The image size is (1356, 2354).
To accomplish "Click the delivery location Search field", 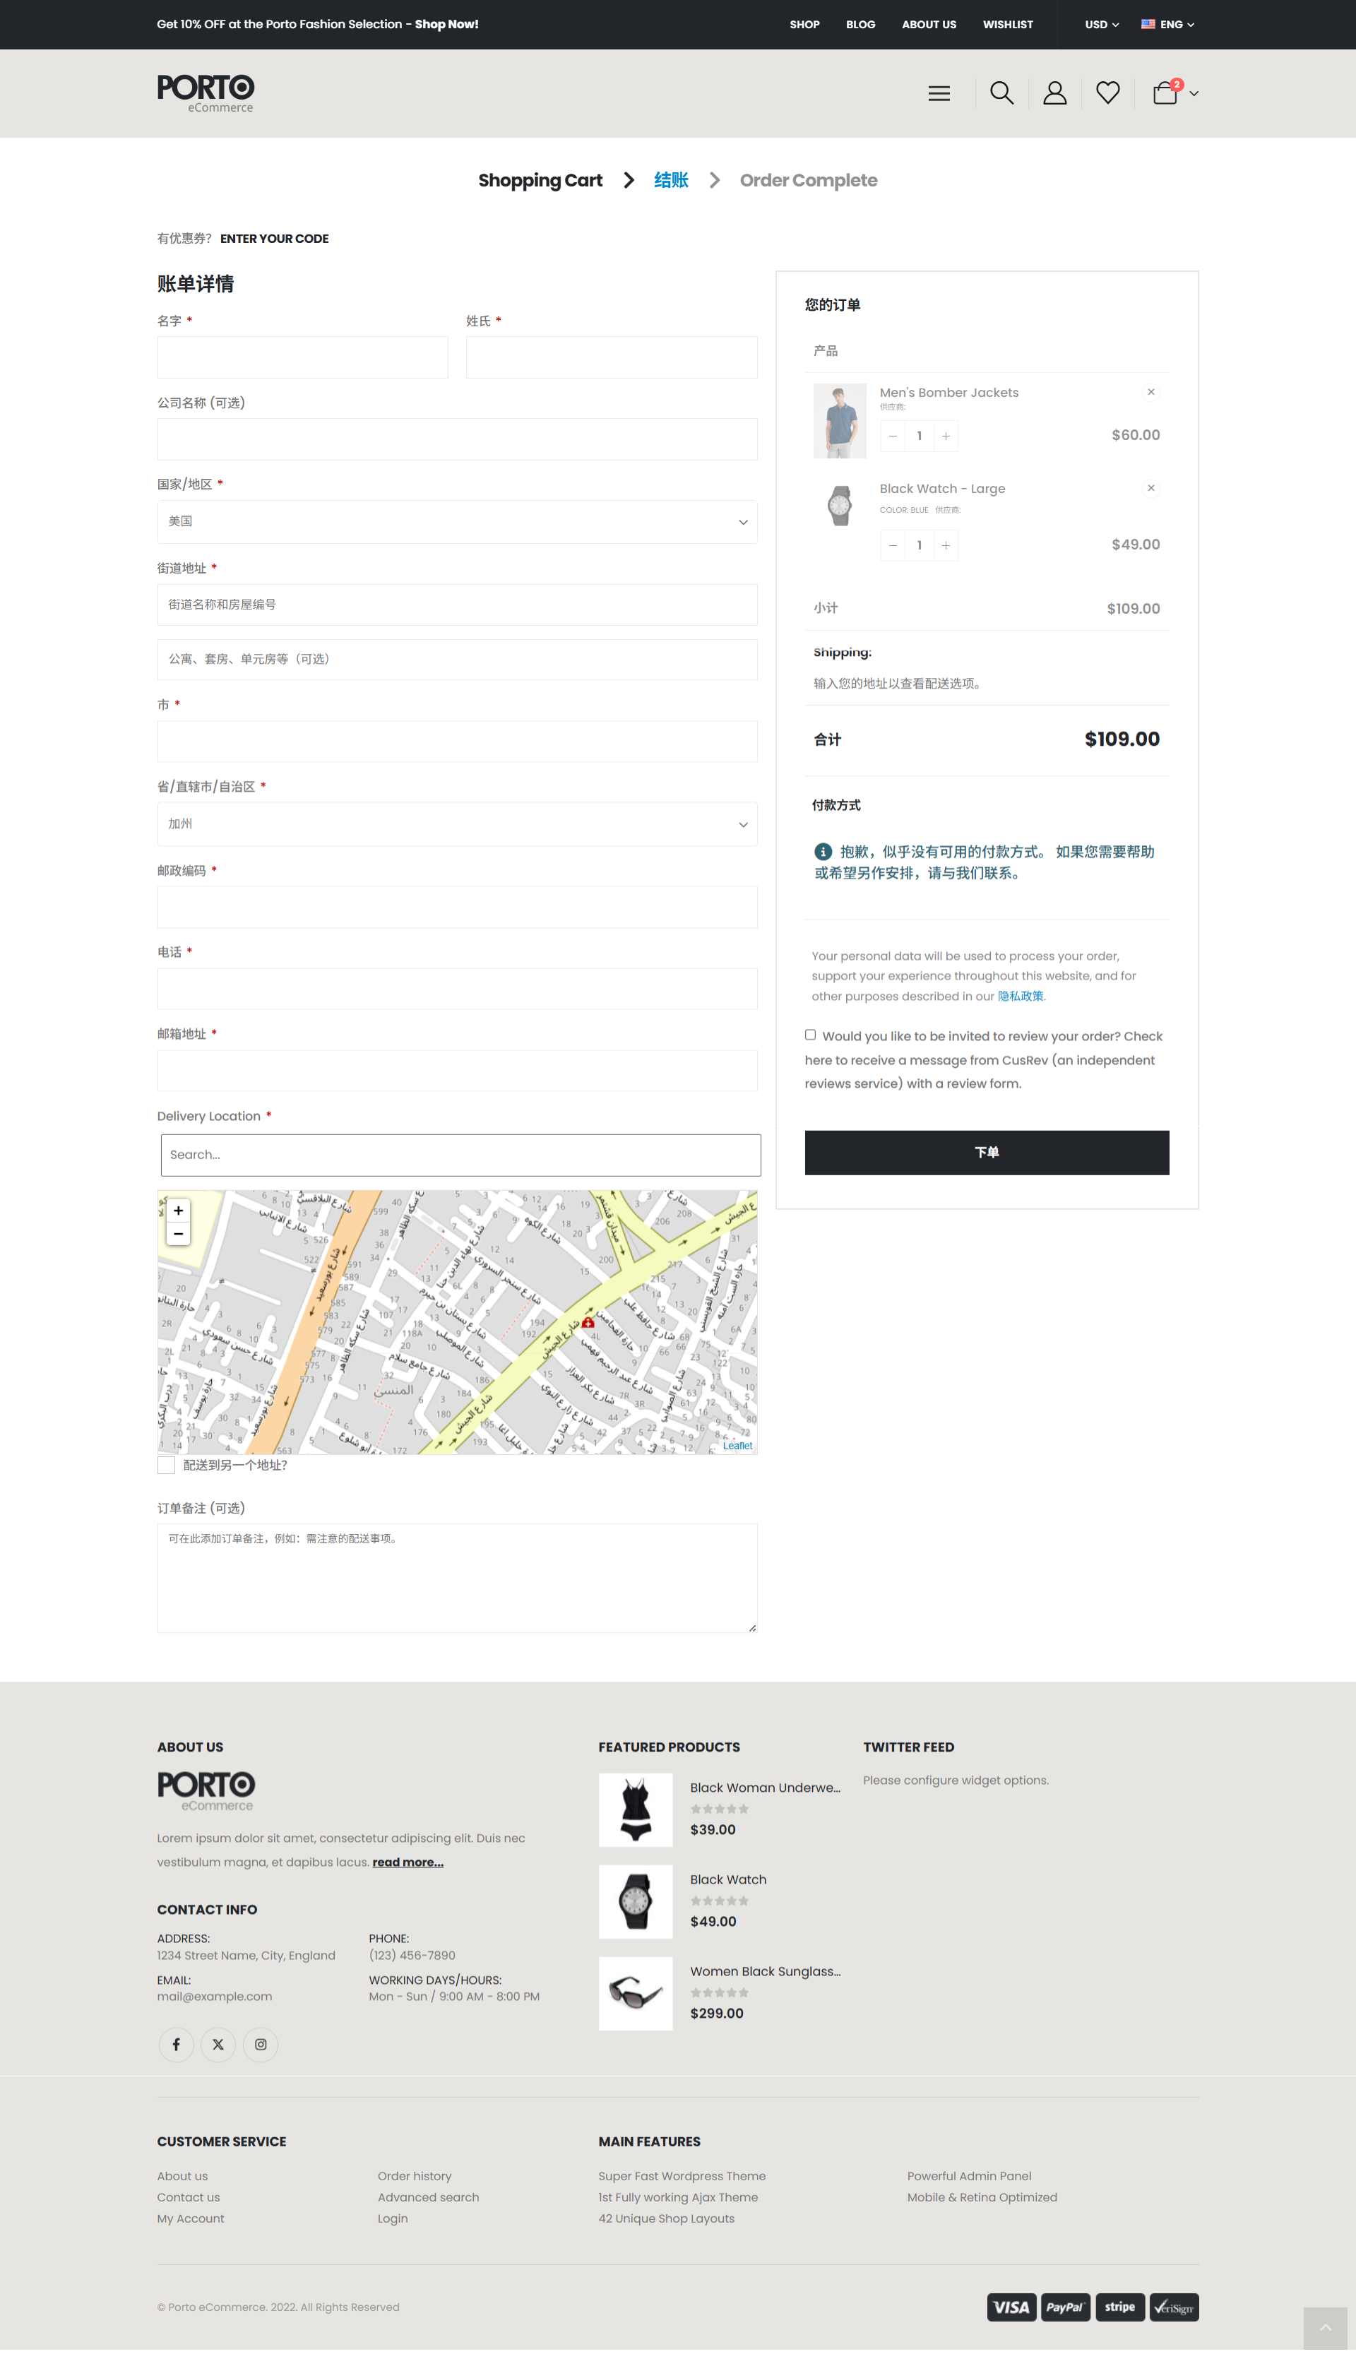I will 460,1155.
